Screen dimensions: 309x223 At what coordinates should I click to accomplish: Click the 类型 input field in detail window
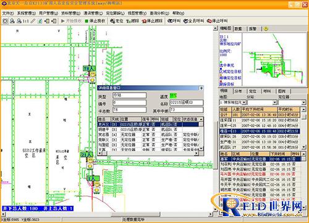point(129,95)
